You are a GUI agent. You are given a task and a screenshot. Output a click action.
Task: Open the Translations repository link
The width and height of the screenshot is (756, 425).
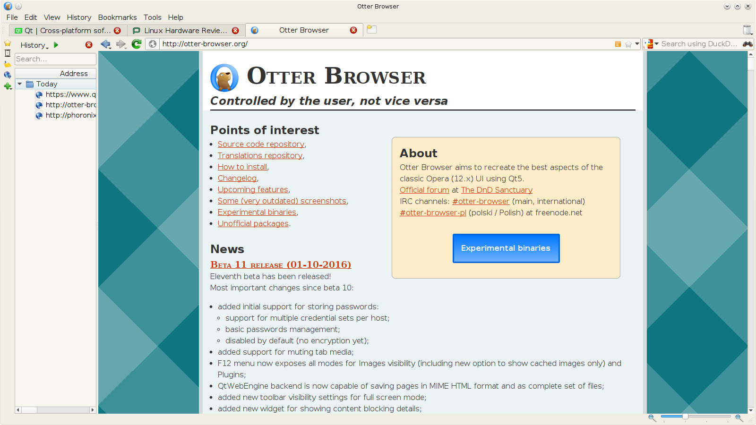click(260, 156)
